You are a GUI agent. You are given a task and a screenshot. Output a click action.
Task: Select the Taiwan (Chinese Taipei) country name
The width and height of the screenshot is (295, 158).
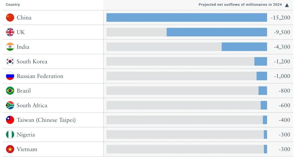coord(46,120)
